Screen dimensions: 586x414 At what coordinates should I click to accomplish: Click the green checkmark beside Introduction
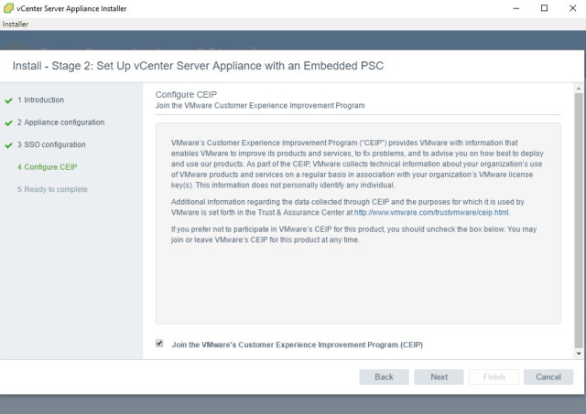click(8, 101)
